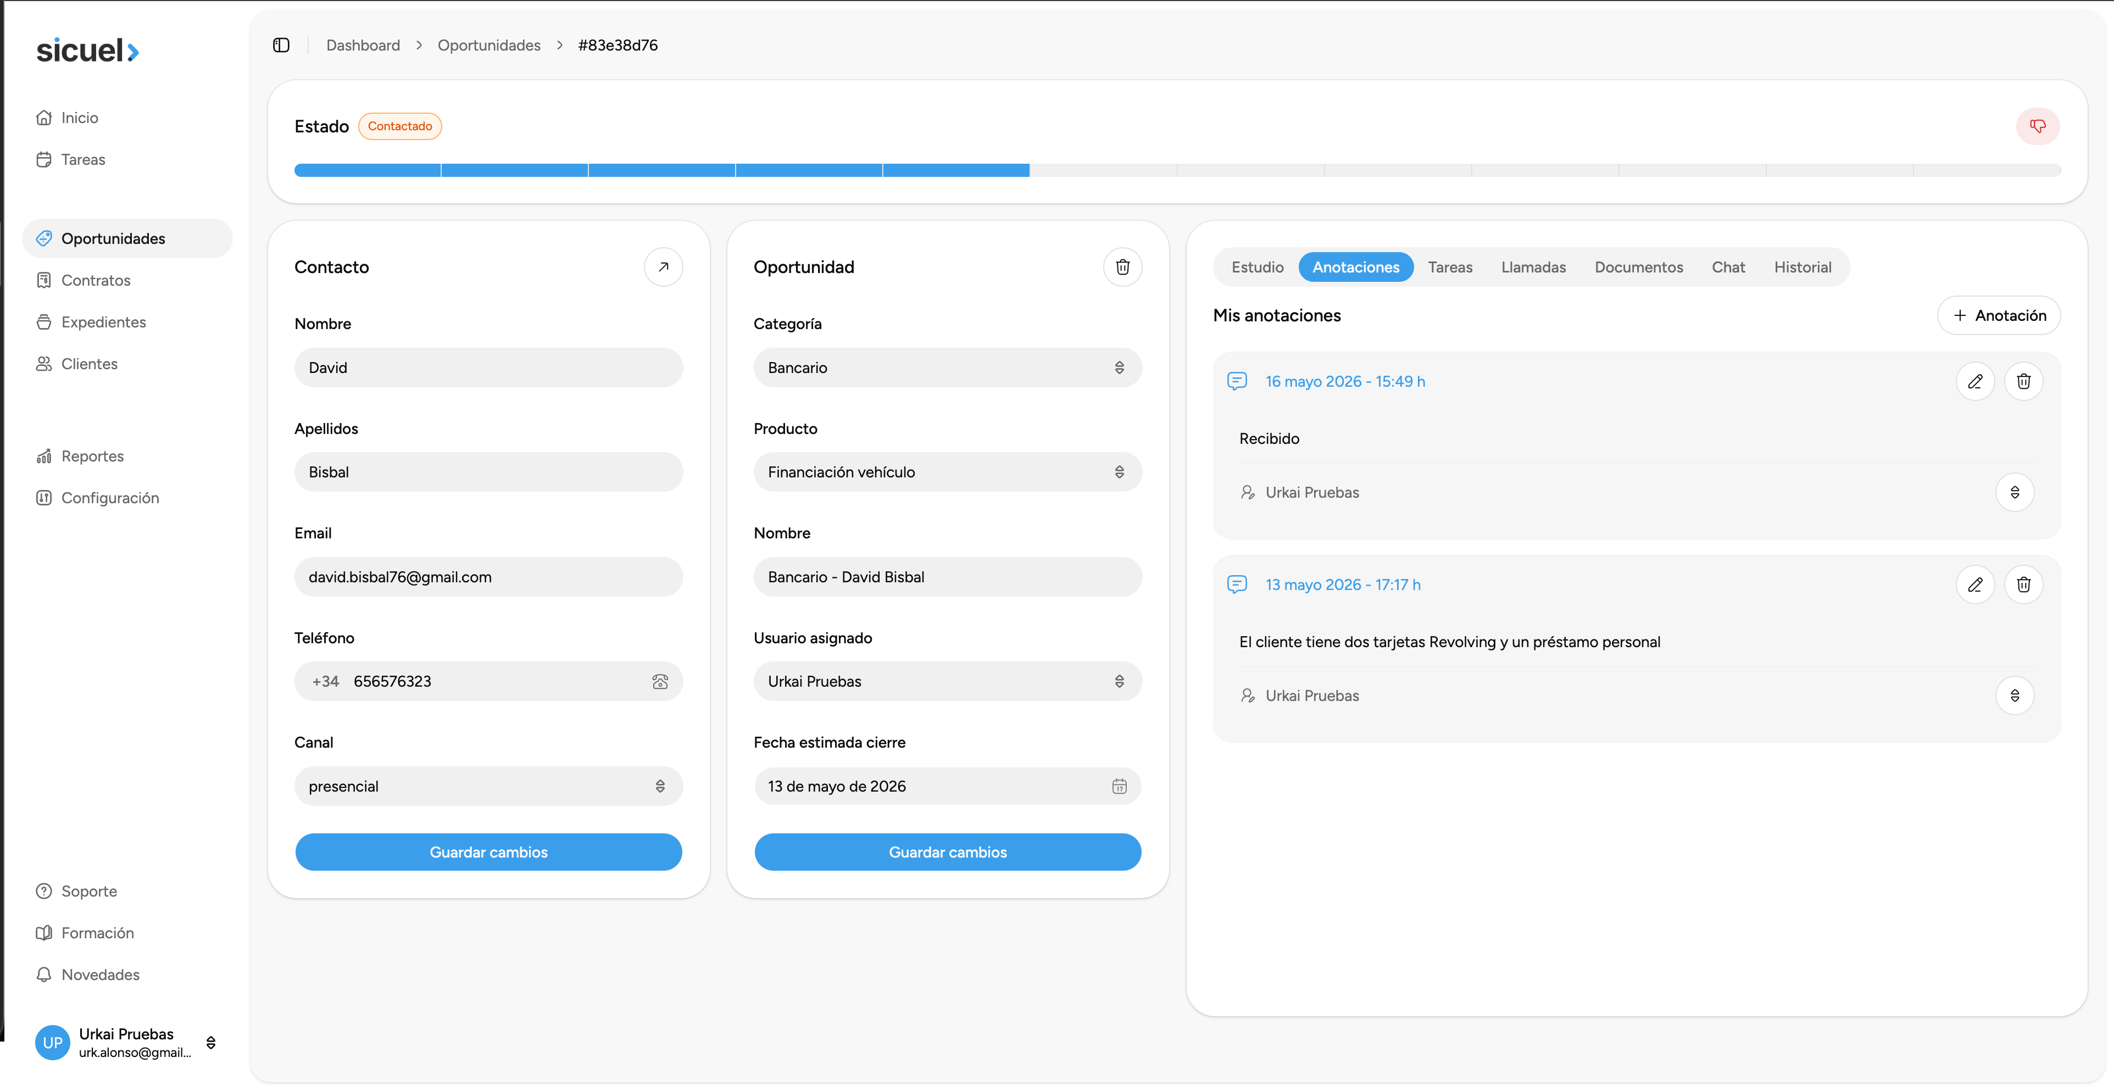The height and width of the screenshot is (1091, 2114).
Task: Click the 16 mayo 2026 - 15:49 h timestamp
Action: coord(1345,381)
